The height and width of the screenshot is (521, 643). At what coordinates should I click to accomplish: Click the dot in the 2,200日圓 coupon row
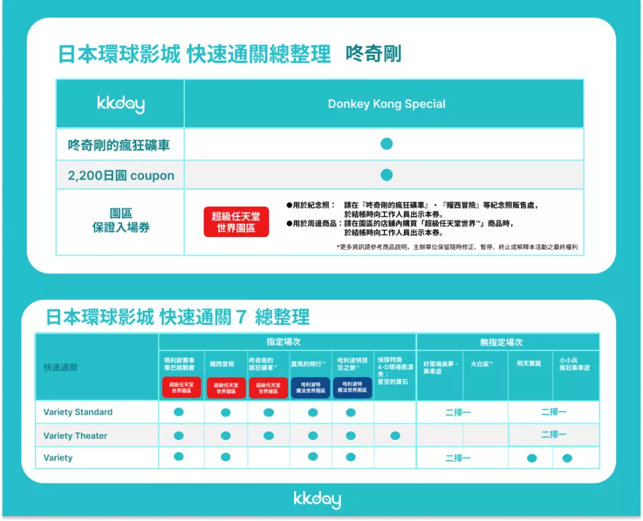click(386, 175)
